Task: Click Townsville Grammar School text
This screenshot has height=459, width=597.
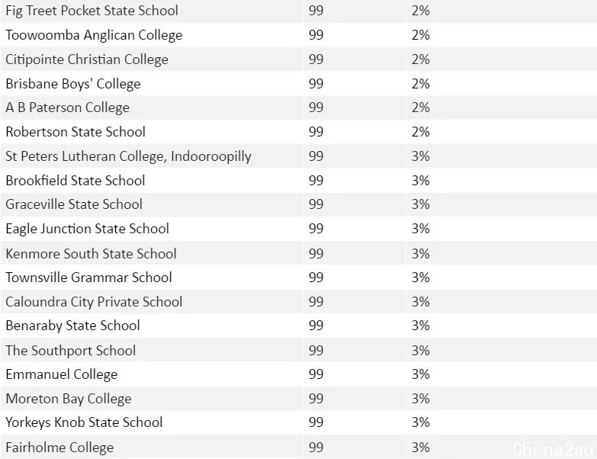Action: [88, 278]
